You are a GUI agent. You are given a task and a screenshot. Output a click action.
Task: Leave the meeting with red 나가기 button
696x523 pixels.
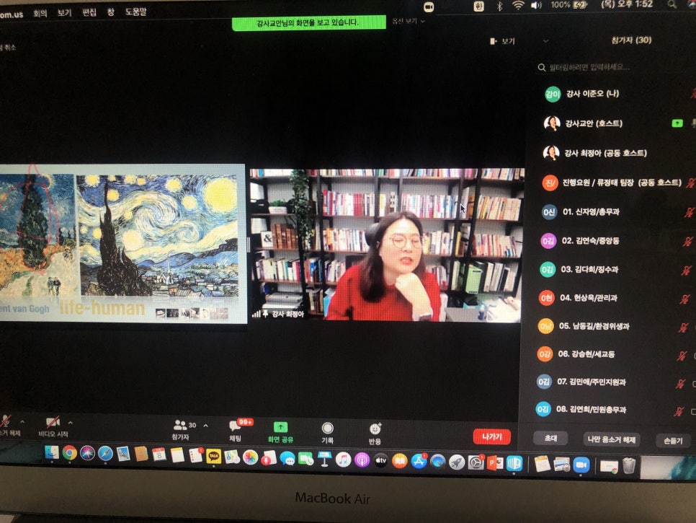[x=492, y=437]
